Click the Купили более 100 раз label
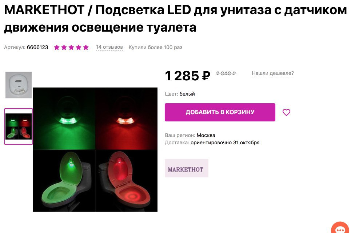 (155, 47)
